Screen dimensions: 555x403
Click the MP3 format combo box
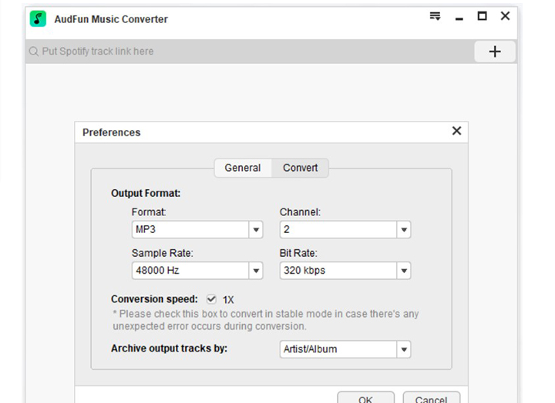click(x=197, y=230)
